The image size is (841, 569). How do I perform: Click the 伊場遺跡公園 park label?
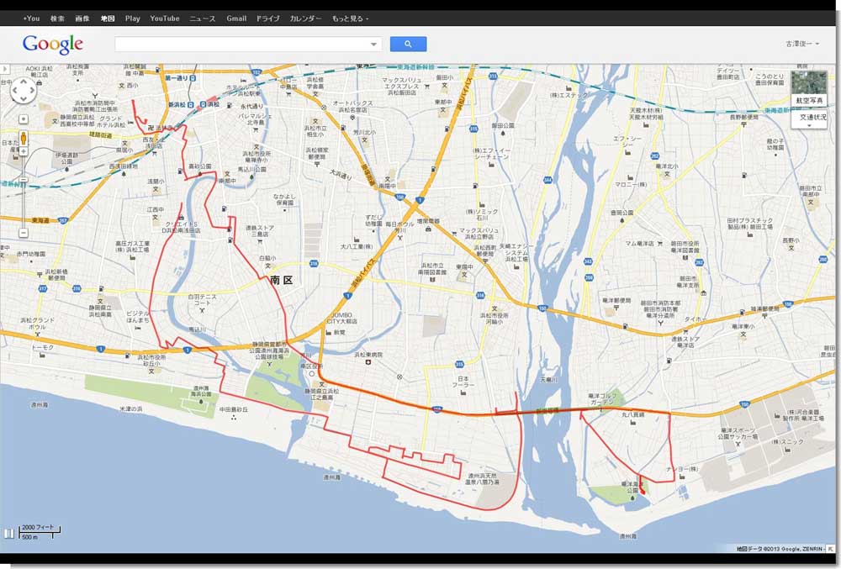[66, 158]
